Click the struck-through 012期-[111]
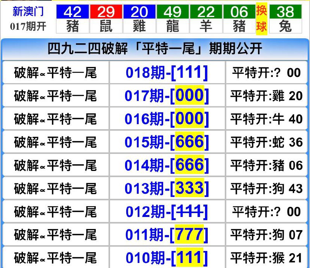The image size is (310, 268). tap(167, 212)
